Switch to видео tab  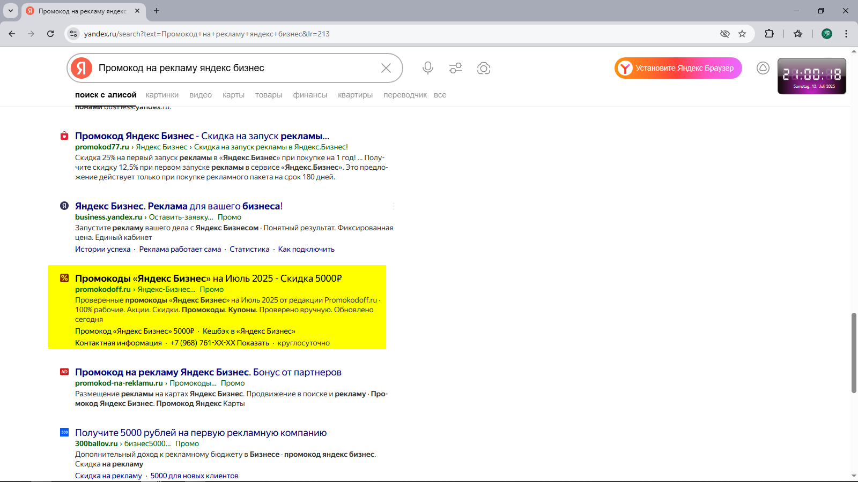[201, 95]
